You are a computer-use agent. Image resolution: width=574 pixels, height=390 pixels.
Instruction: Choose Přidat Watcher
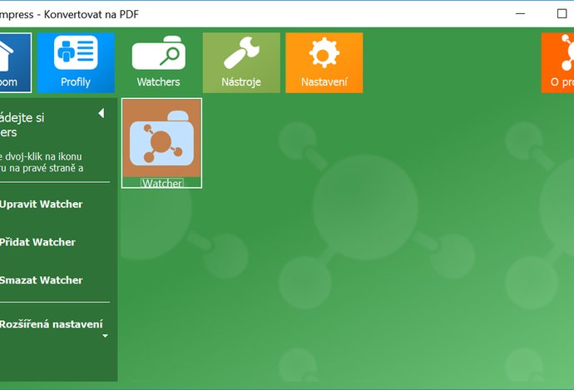coord(38,243)
